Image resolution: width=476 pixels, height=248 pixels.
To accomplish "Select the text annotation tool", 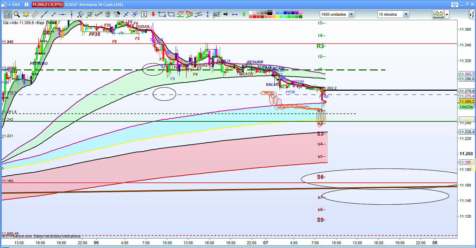I will (x=144, y=14).
